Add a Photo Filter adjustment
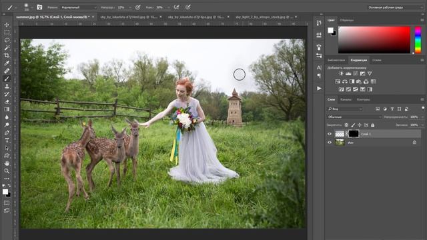427x240 pixels. (359, 81)
